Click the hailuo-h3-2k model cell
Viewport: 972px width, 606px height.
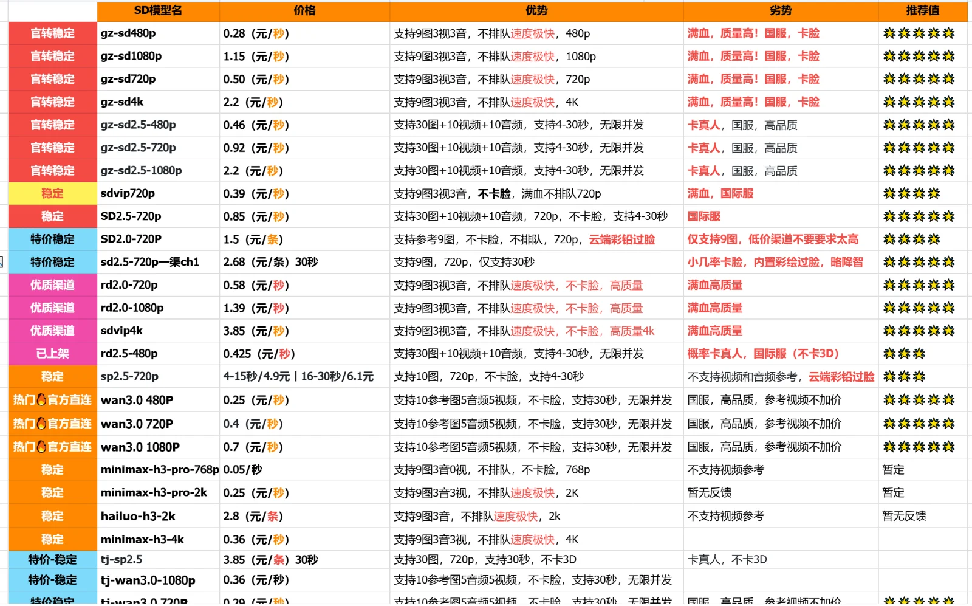158,516
